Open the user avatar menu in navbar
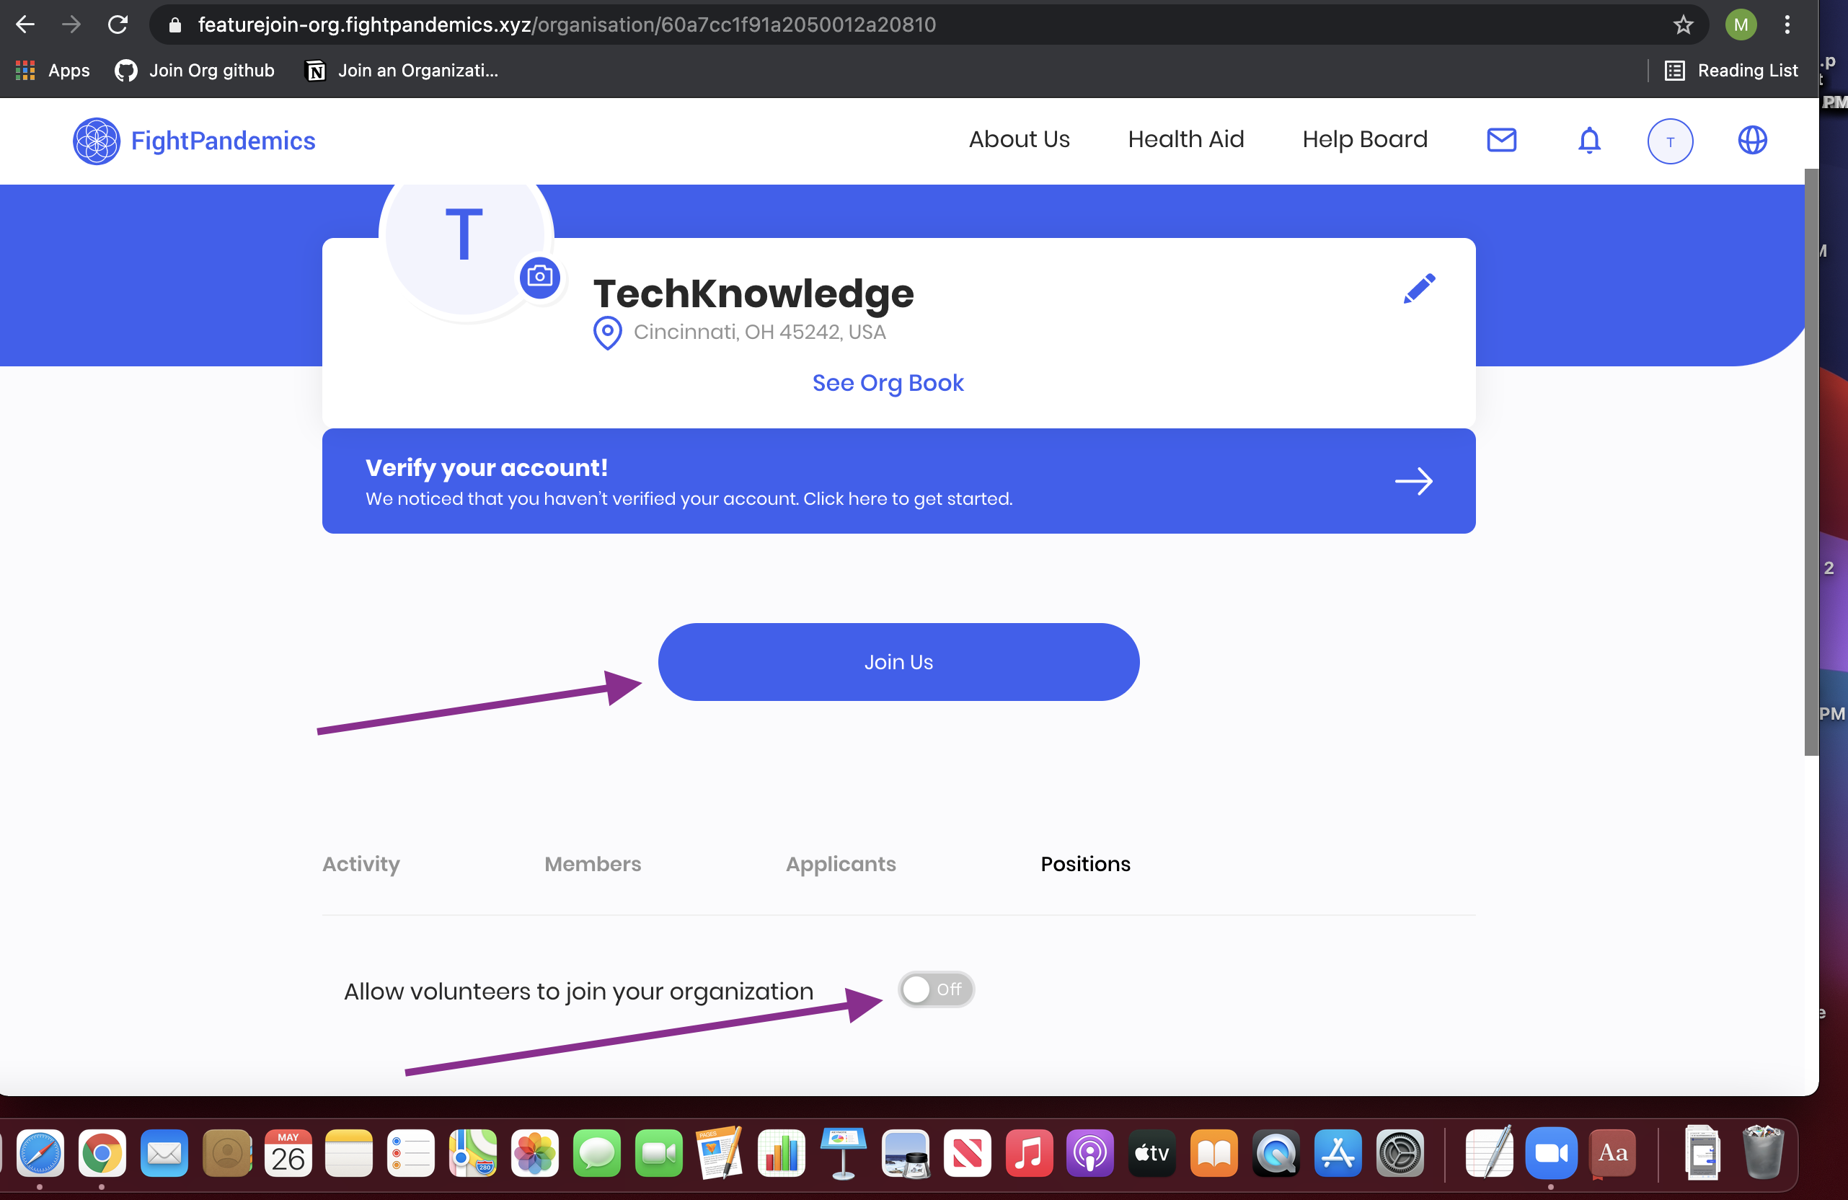 coord(1669,141)
